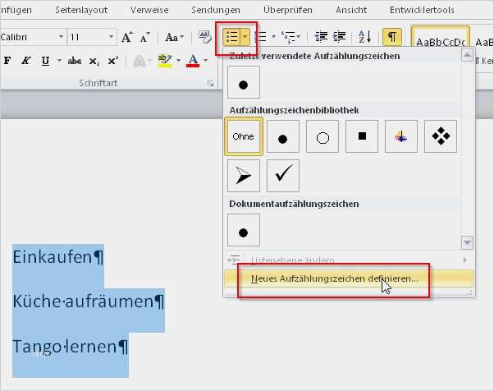Click the Tango lernen text line
494x391 pixels.
[x=71, y=346]
